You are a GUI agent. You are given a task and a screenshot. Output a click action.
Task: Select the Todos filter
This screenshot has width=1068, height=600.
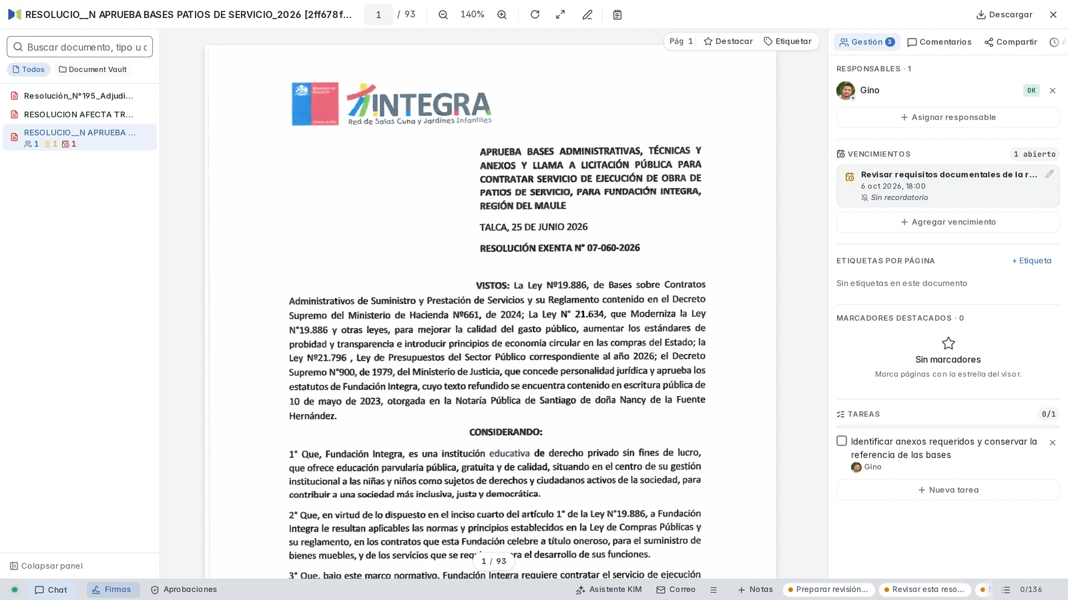coord(29,69)
